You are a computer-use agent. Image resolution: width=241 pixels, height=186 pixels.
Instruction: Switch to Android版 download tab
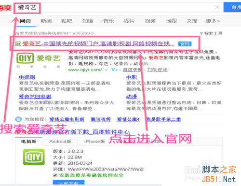60,142
